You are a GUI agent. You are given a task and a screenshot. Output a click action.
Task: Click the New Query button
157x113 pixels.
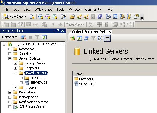[x=15, y=17]
